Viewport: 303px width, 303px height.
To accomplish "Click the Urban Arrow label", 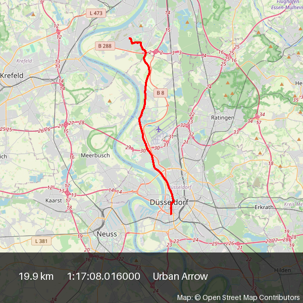I will [180, 276].
